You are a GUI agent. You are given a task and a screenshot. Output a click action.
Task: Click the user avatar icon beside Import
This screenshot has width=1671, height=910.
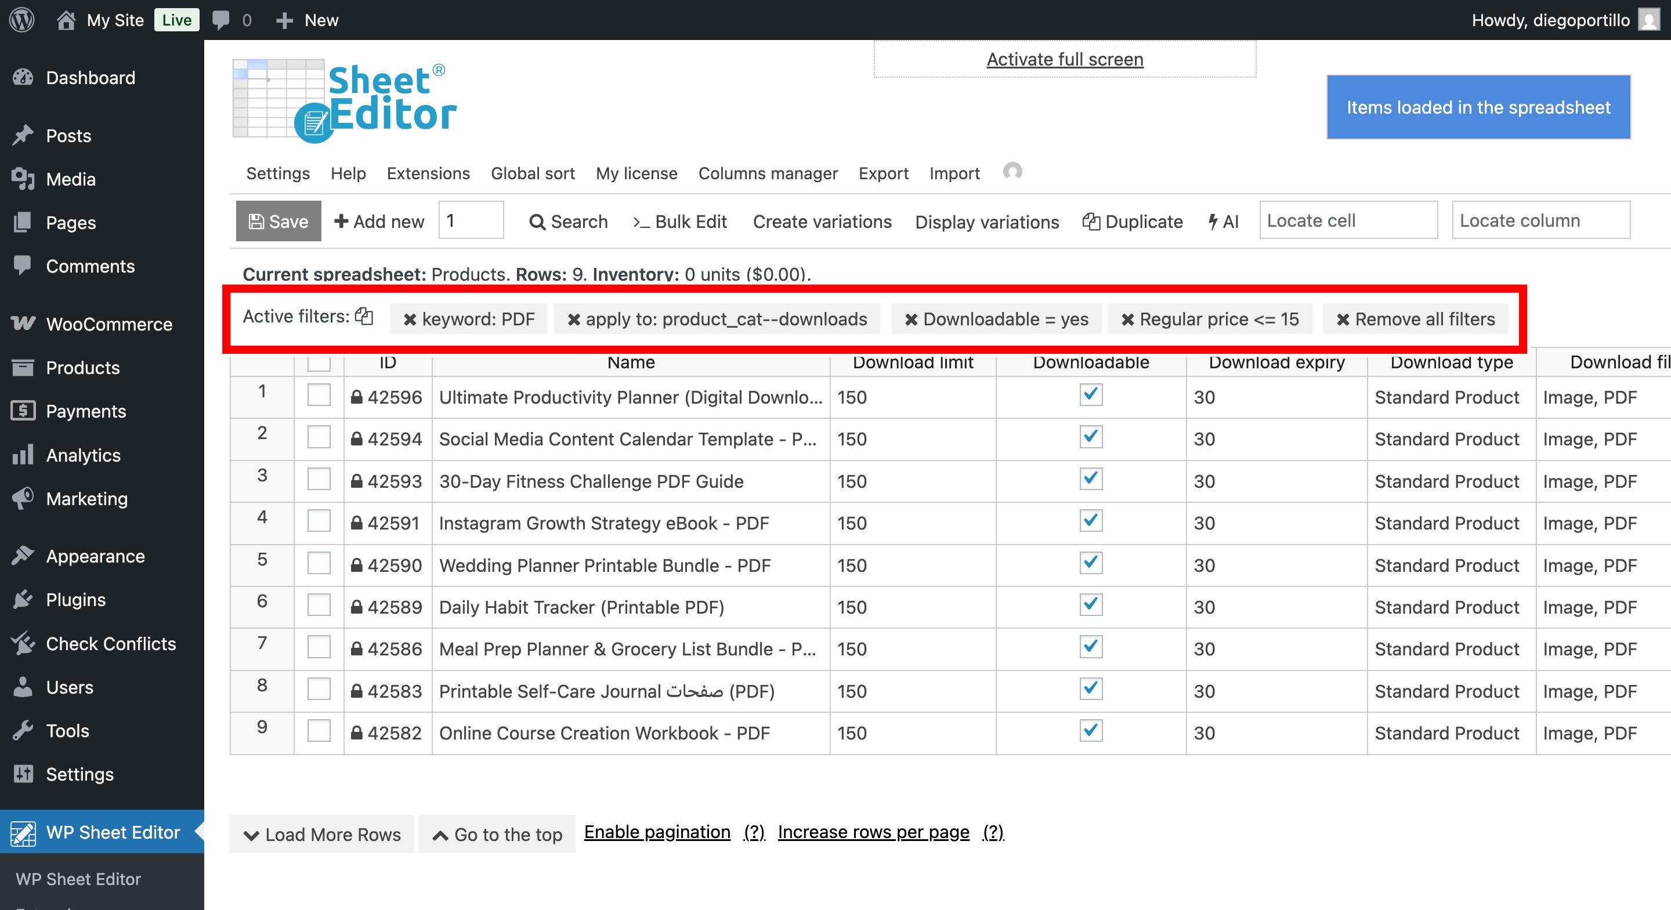[x=1012, y=172]
